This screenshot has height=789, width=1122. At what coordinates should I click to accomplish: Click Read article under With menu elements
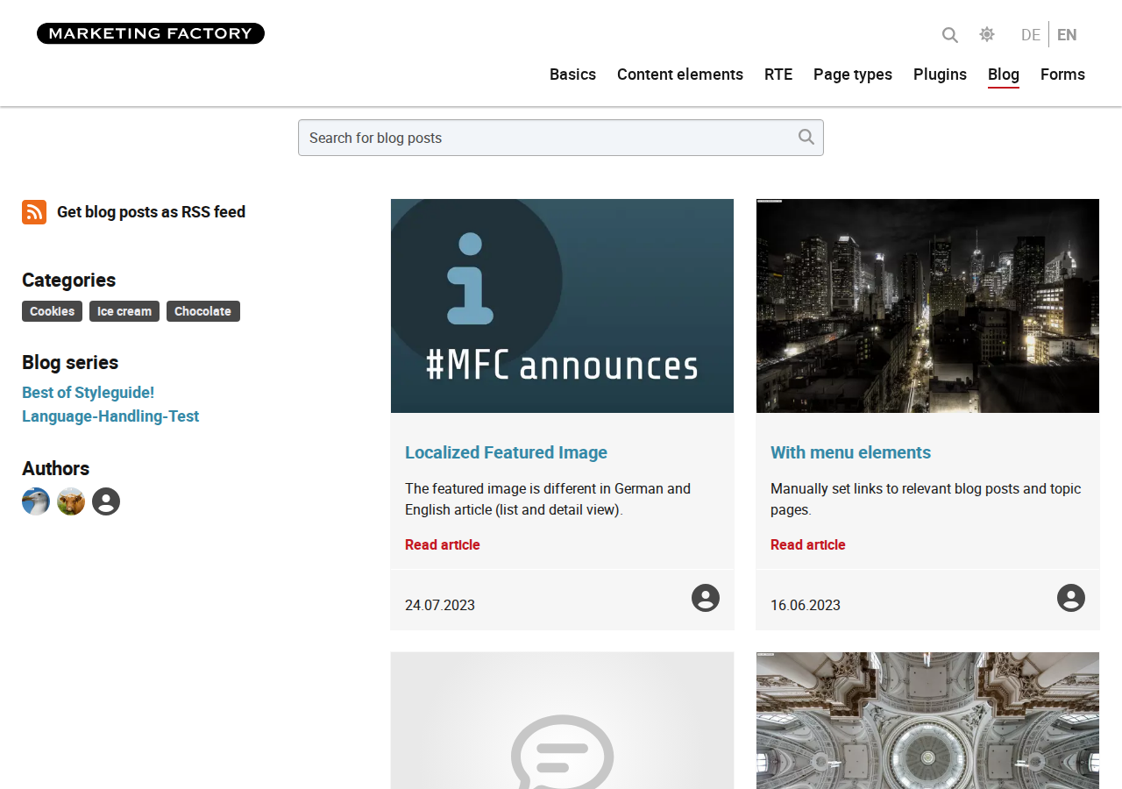tap(808, 544)
